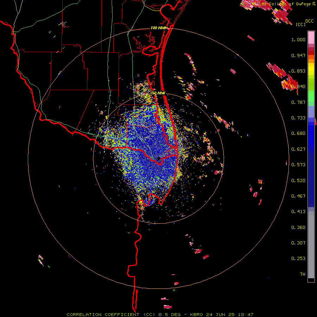The height and width of the screenshot is (317, 317).
Task: Click the 0.467 color scale value
Action: click(298, 196)
